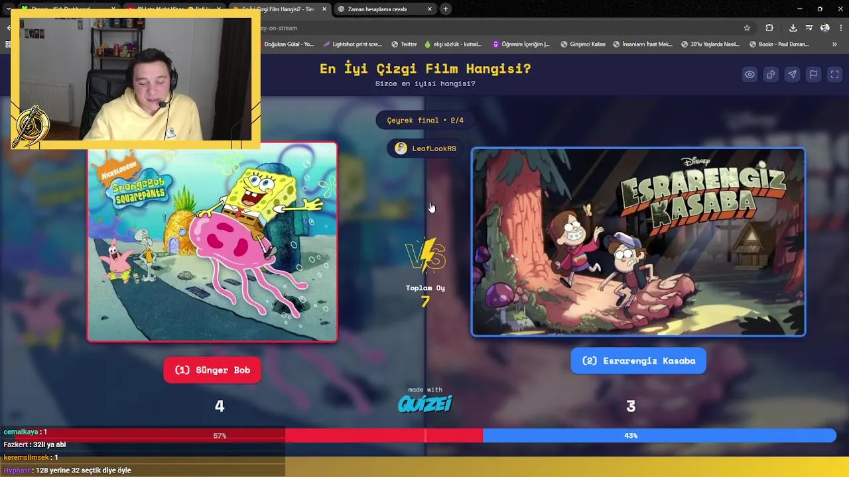The width and height of the screenshot is (849, 477).
Task: Click Hyphast's chat message about 128 yerine 32
Action: [67, 470]
